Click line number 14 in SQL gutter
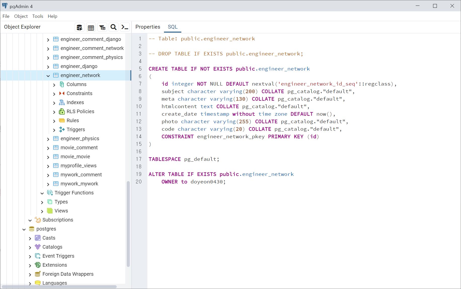 pyautogui.click(x=139, y=136)
